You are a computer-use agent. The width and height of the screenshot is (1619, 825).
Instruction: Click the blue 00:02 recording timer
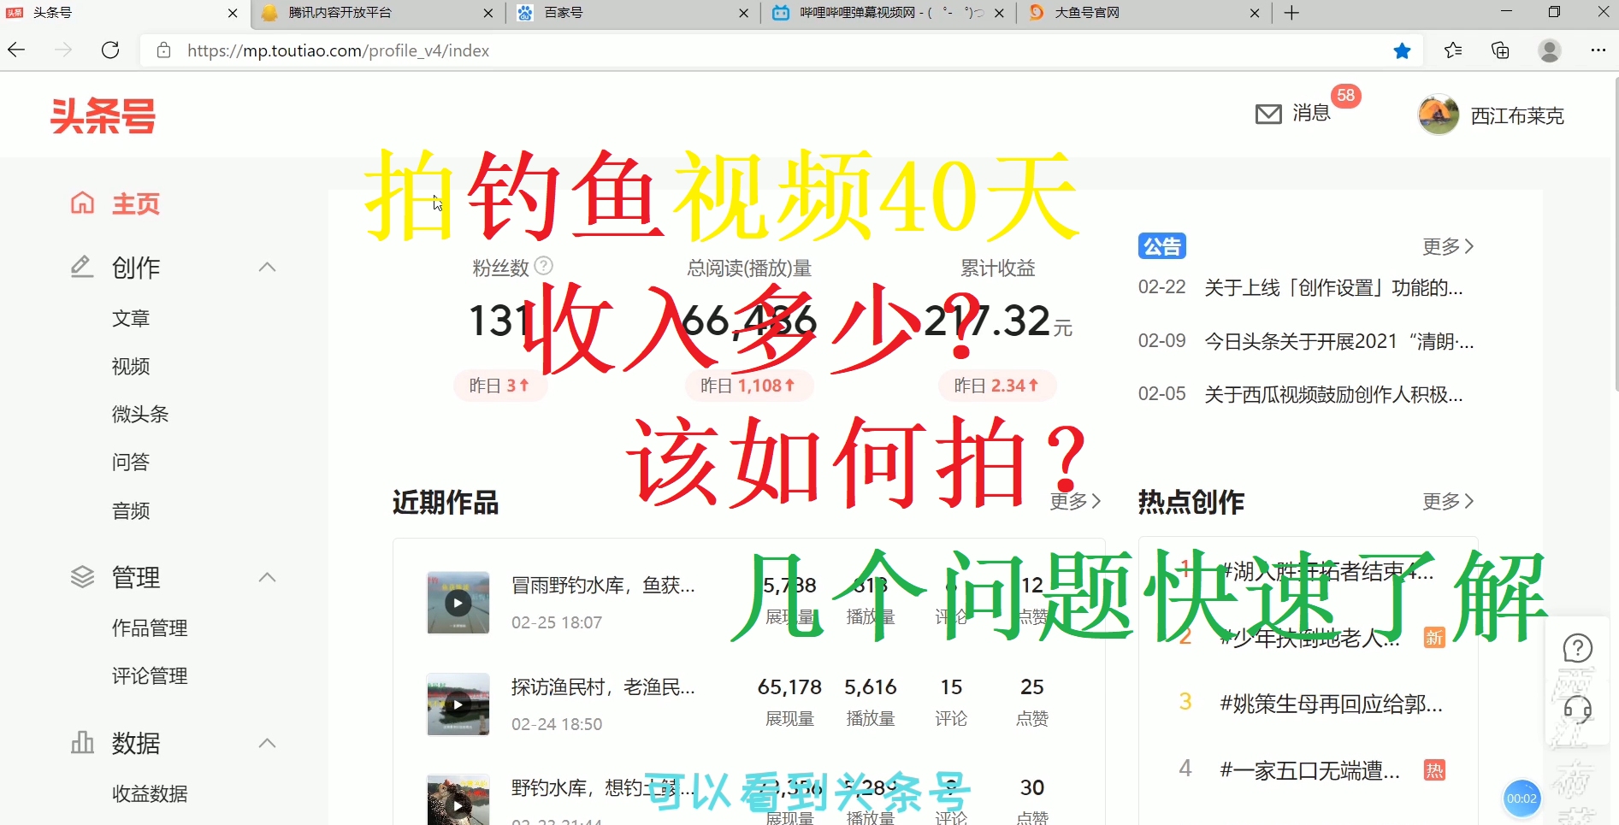1522,798
